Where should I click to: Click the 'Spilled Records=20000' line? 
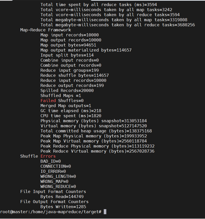(x=67, y=90)
